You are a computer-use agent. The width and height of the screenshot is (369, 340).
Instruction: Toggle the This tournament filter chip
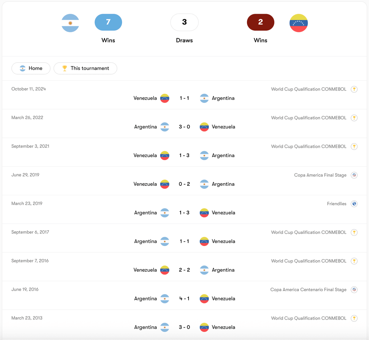click(x=85, y=68)
